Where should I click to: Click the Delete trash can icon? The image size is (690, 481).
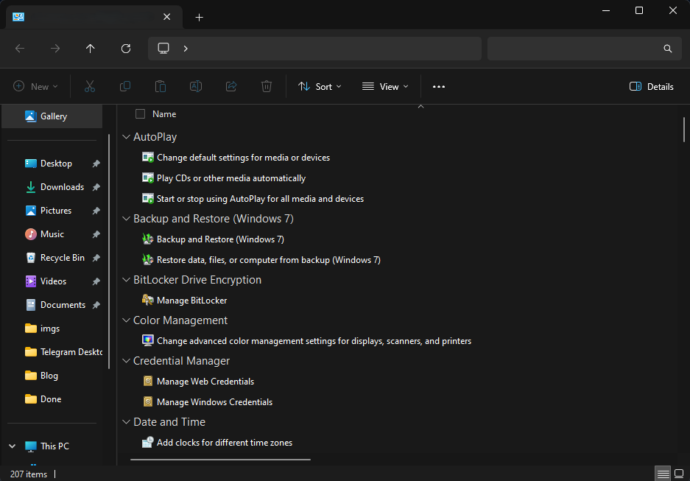click(267, 86)
